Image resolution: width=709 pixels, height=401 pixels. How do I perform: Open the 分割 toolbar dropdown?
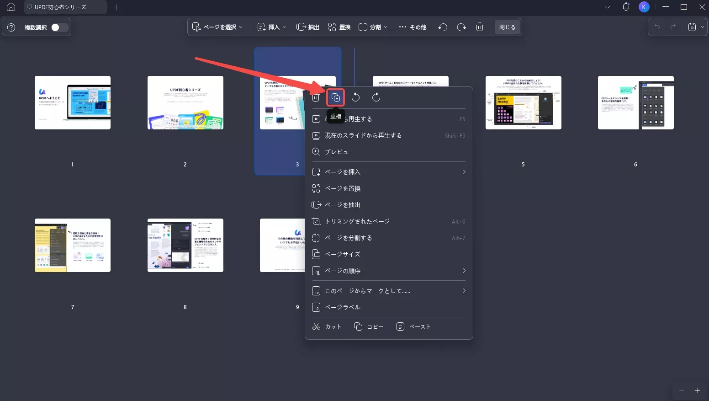(x=373, y=27)
